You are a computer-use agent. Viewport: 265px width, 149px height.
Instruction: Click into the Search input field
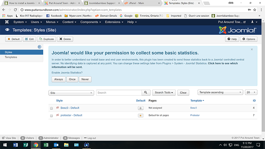click(x=119, y=93)
